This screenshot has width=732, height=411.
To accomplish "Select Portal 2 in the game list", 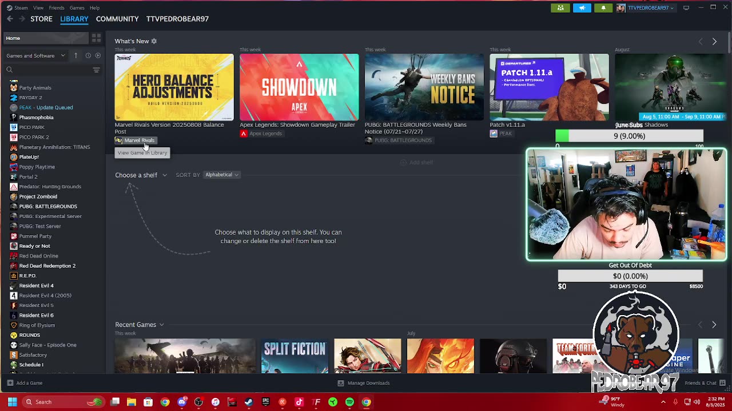I will tap(28, 177).
